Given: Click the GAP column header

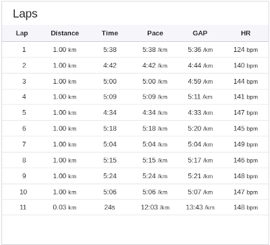Looking at the screenshot, I should pos(200,33).
